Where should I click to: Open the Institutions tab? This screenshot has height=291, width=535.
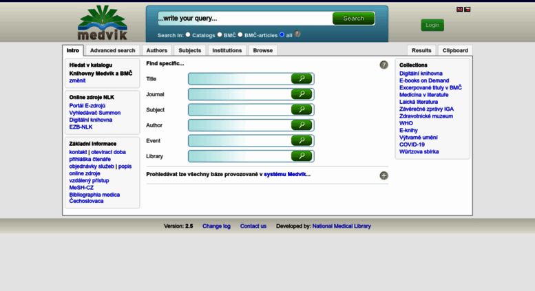tap(227, 50)
